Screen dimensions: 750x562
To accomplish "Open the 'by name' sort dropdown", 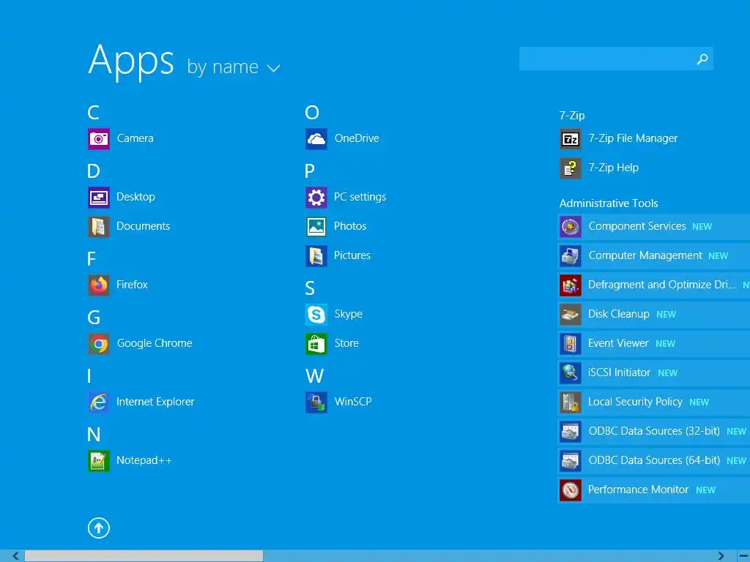I will point(234,67).
